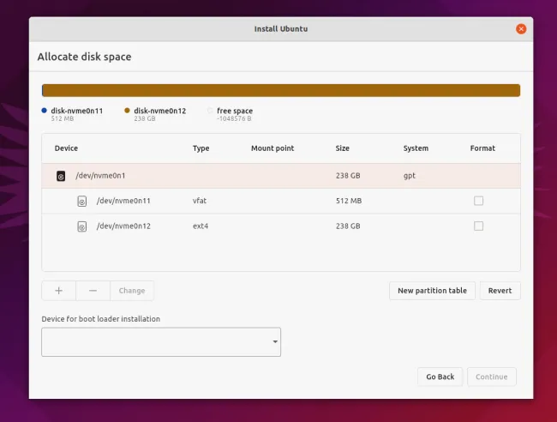This screenshot has width=557, height=422.
Task: Click blue dot for disk-nvme0n11 legend
Action: [x=44, y=110]
